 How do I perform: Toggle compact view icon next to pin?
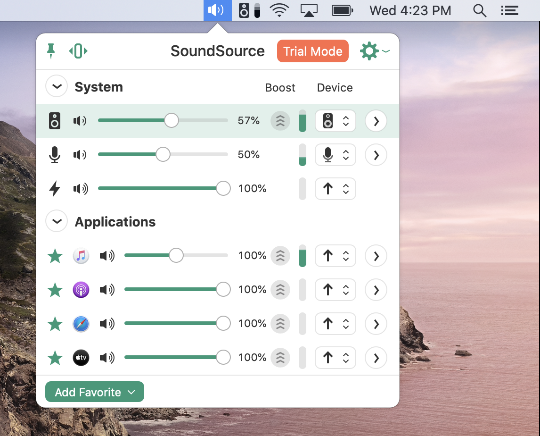coord(78,51)
